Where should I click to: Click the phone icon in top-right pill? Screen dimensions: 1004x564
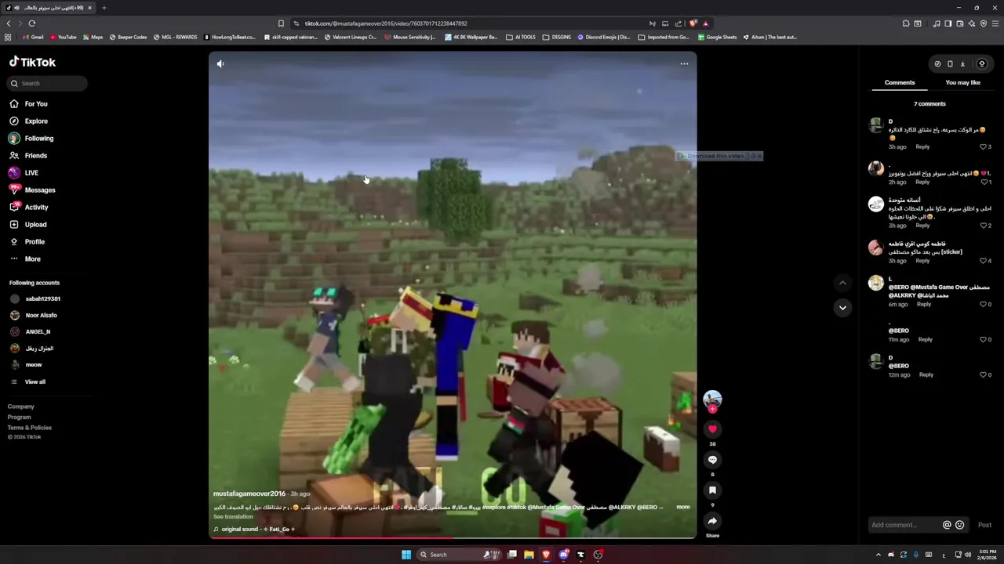coord(950,64)
